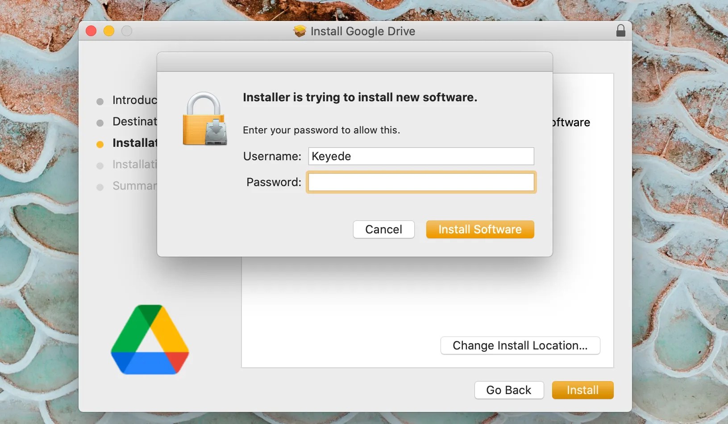Click the bullet dot beside Summary
This screenshot has height=424, width=728.
(100, 187)
